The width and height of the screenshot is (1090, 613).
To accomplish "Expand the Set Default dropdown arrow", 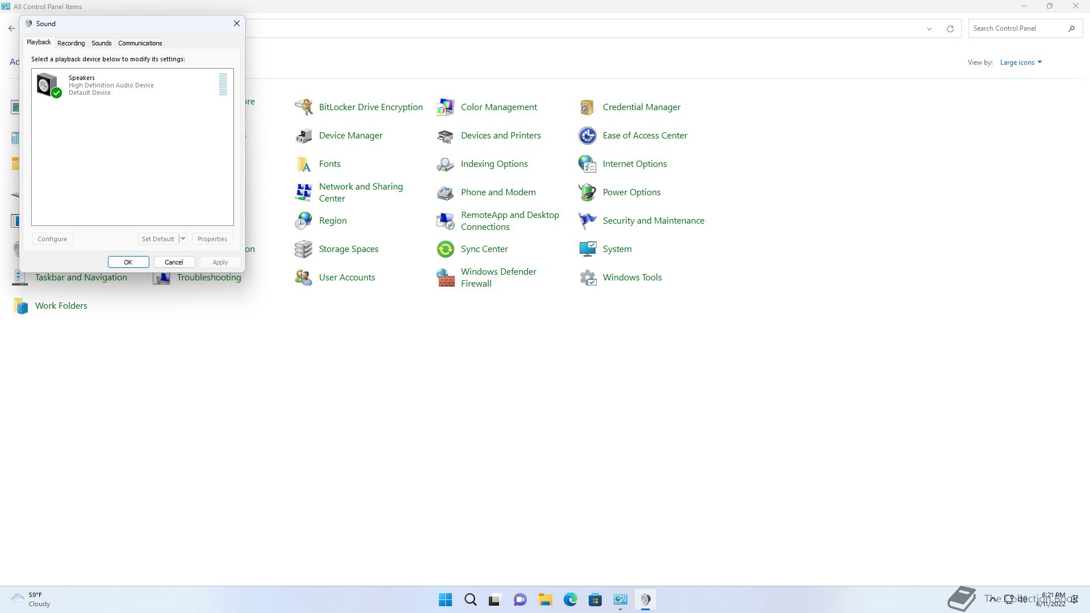I will pos(183,239).
